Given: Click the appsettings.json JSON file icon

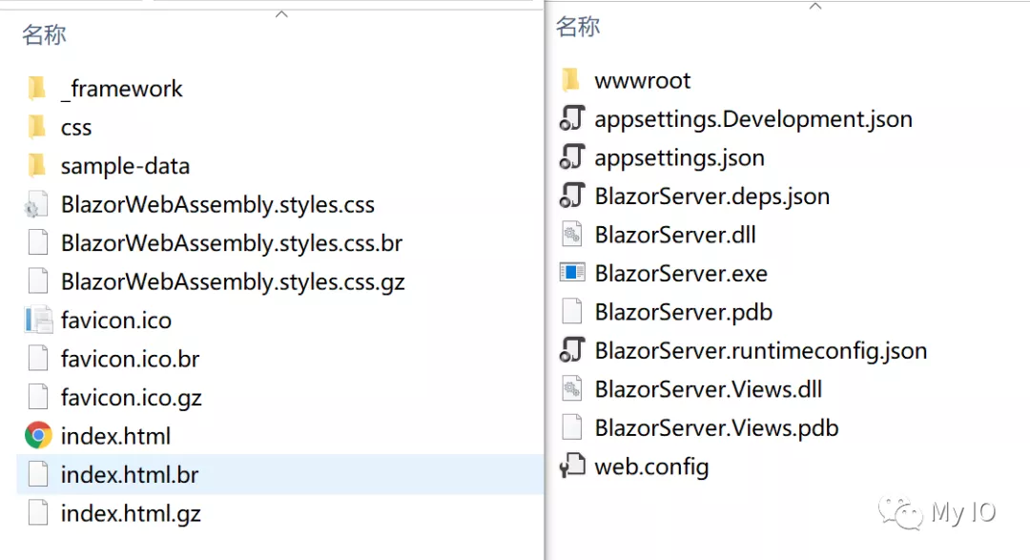Looking at the screenshot, I should [571, 156].
